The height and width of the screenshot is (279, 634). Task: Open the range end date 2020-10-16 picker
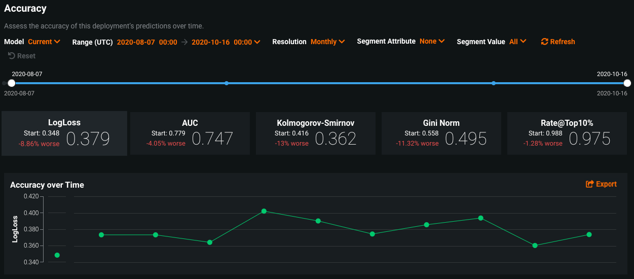(x=226, y=42)
